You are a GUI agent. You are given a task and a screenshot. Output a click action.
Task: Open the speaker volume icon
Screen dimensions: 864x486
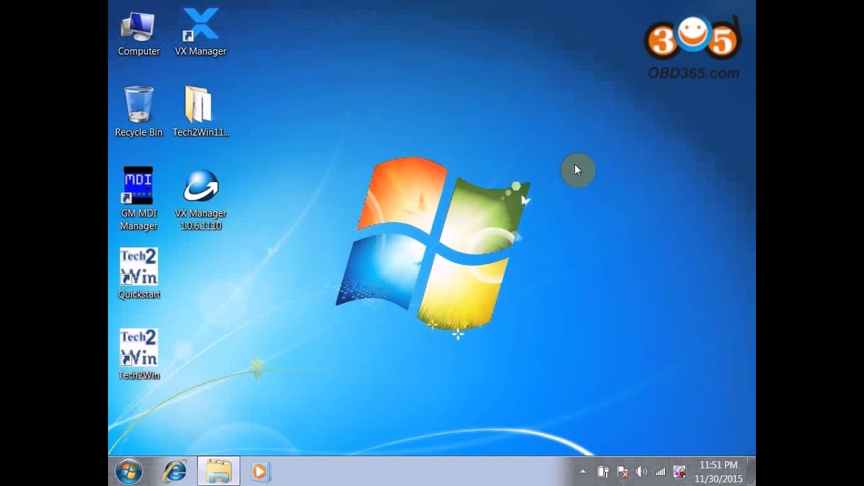[x=641, y=472]
